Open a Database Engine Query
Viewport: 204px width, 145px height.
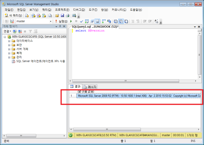pyautogui.click(x=27, y=15)
